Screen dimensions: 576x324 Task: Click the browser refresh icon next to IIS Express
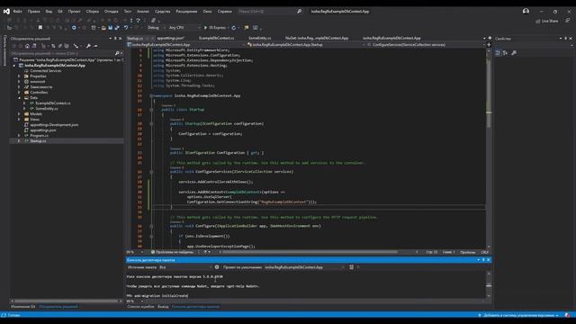click(234, 28)
